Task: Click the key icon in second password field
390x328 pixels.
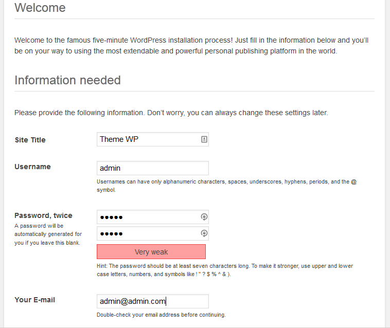Action: [x=204, y=233]
